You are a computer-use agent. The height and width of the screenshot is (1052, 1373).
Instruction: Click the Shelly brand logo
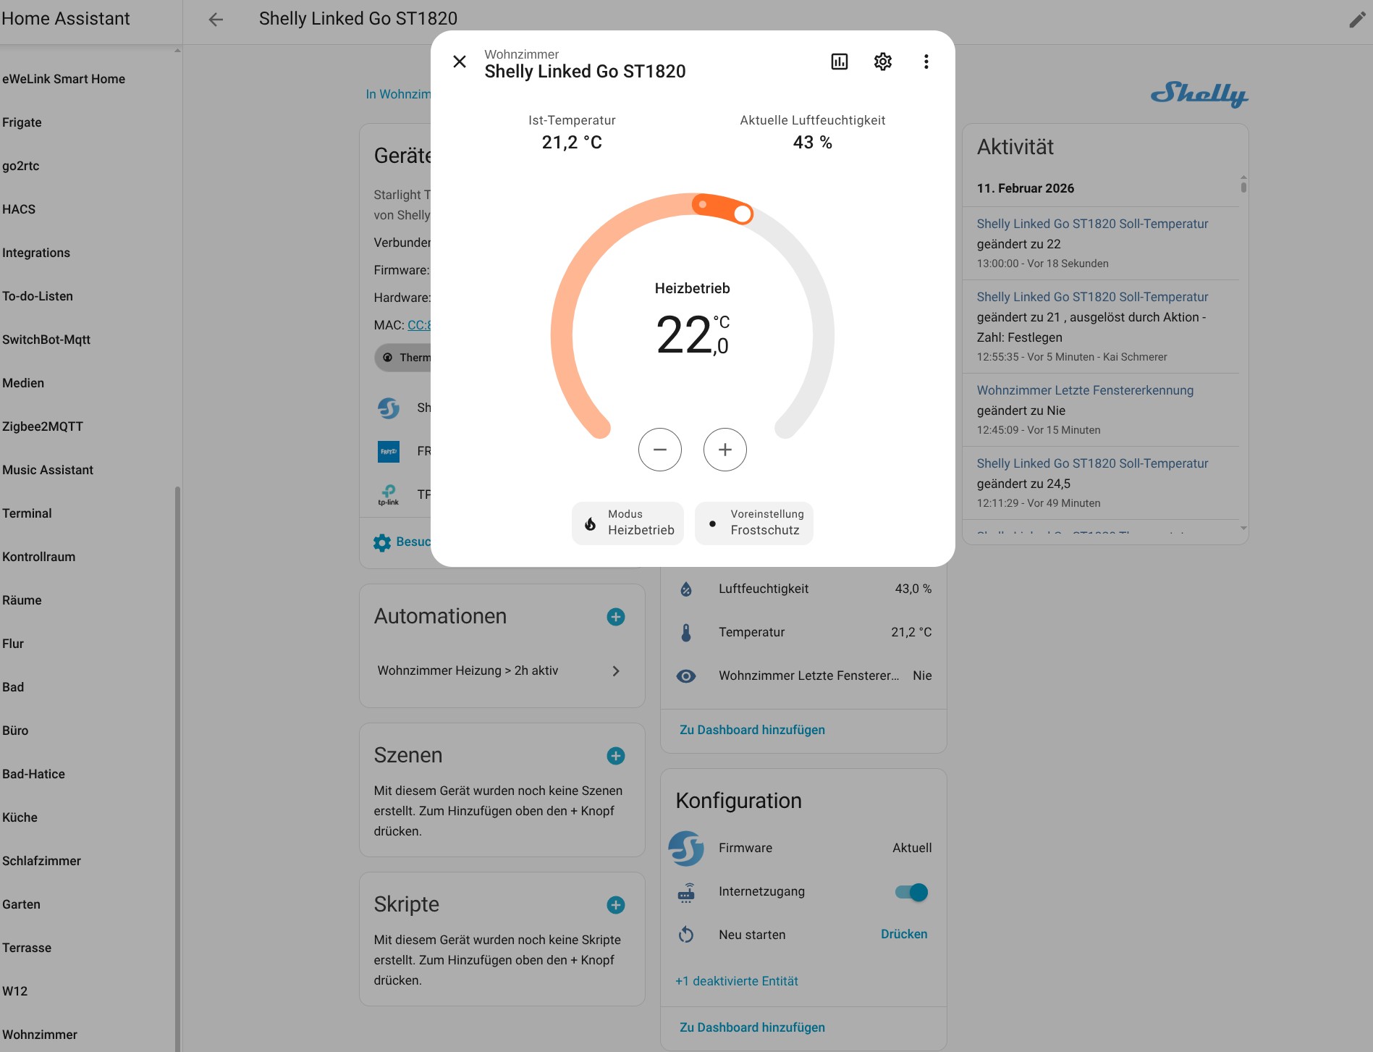(x=1199, y=94)
